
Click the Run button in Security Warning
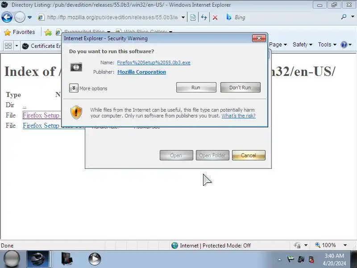196,88
